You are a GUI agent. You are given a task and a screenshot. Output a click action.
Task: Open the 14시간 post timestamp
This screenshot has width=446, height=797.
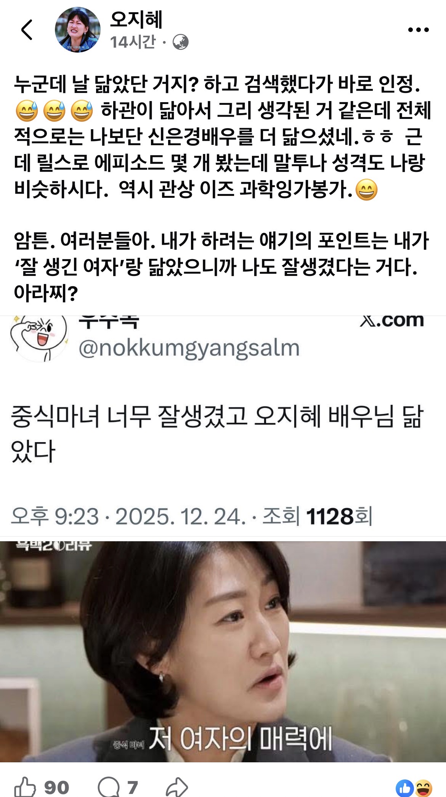(x=133, y=42)
